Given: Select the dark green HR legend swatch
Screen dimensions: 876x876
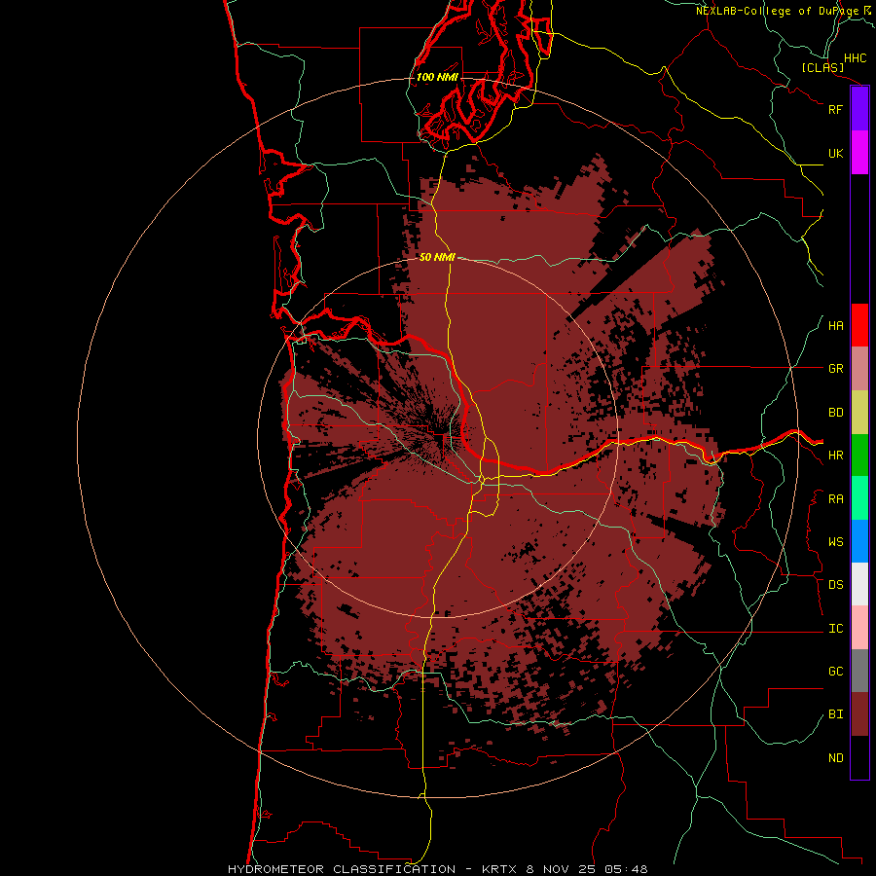Looking at the screenshot, I should (859, 456).
